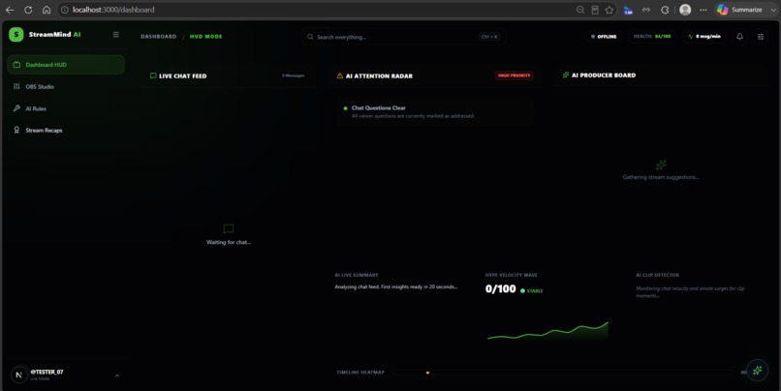This screenshot has width=781, height=391.
Task: Focus the Search everything field
Action: point(403,37)
